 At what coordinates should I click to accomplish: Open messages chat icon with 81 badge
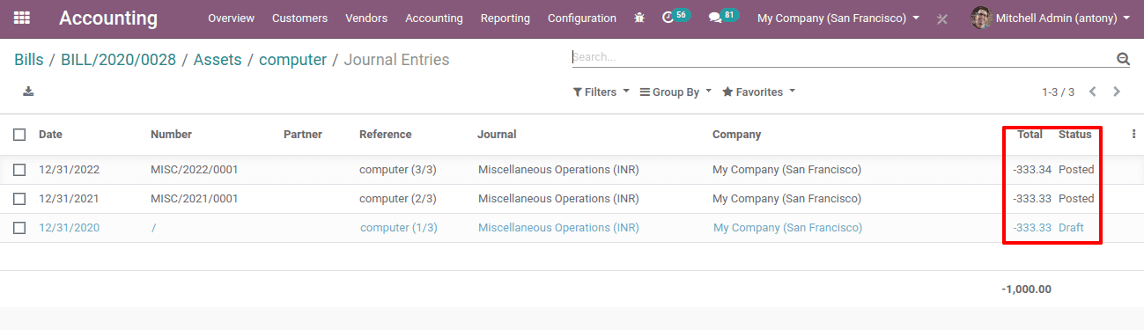(x=724, y=17)
